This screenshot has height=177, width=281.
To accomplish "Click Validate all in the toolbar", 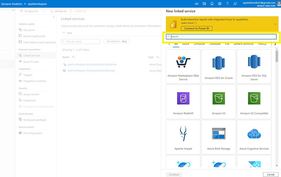I will coord(59,11).
